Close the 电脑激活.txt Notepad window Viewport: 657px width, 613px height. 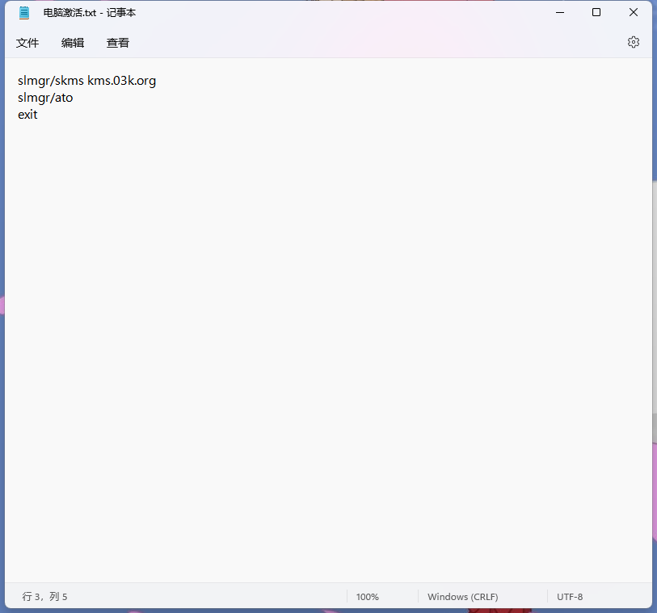pos(633,13)
